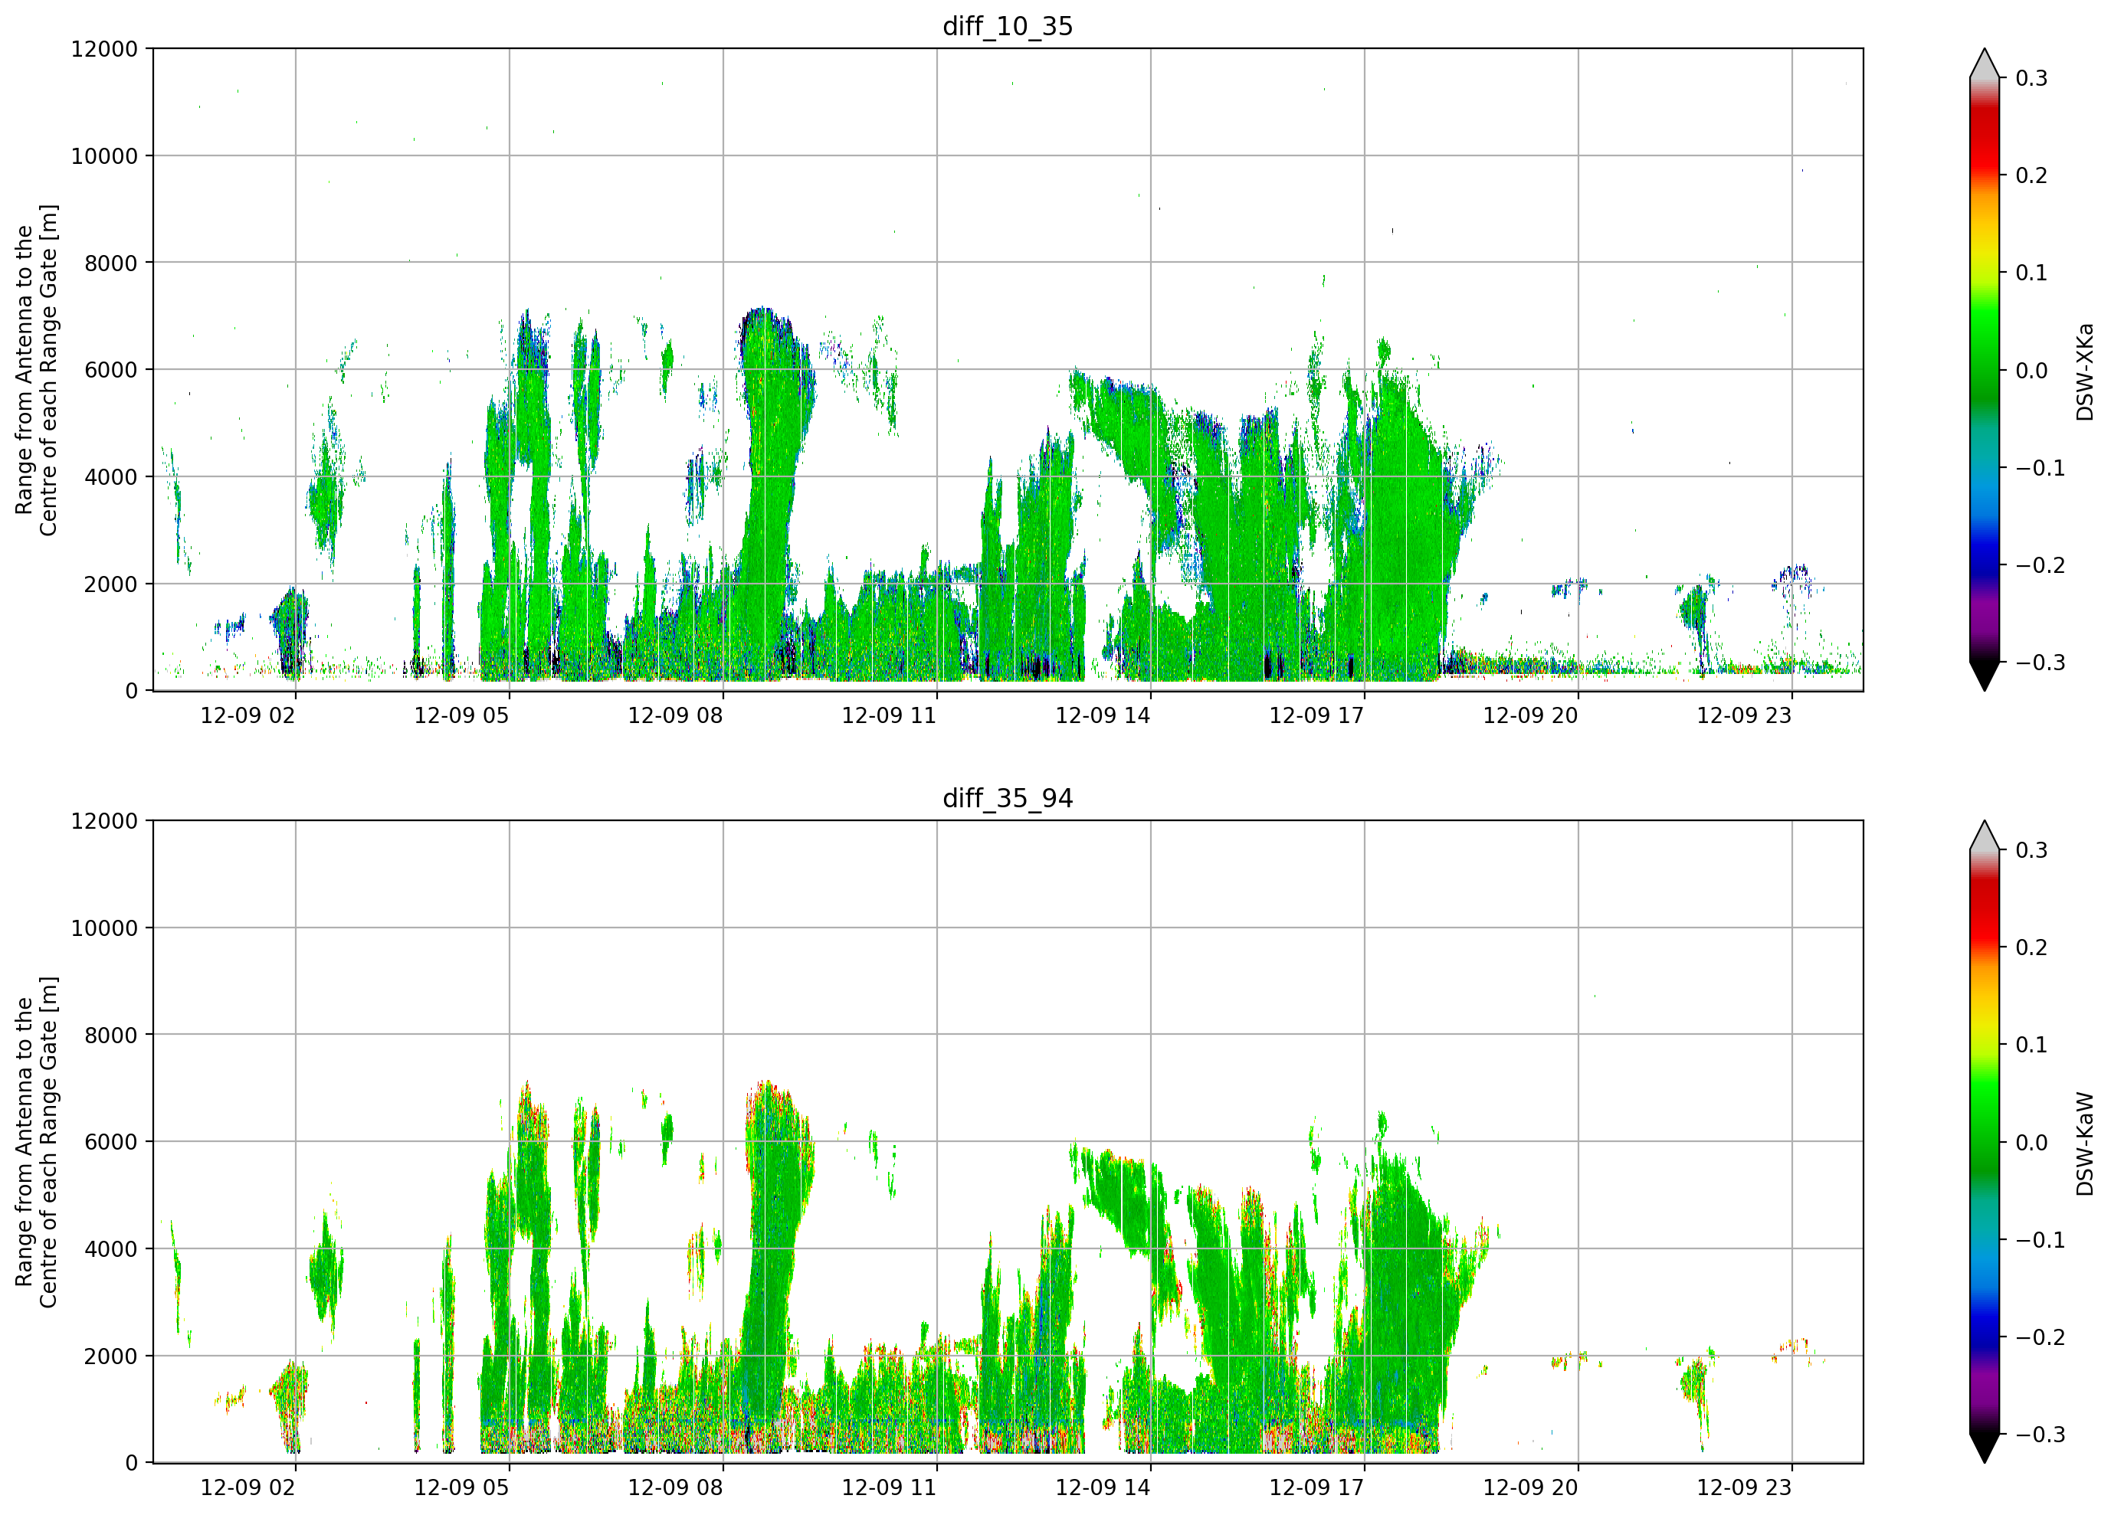Click the −0.3 tick on DSW-KaW colorbar
Viewport: 2111px width, 1515px height.
click(x=2041, y=1435)
